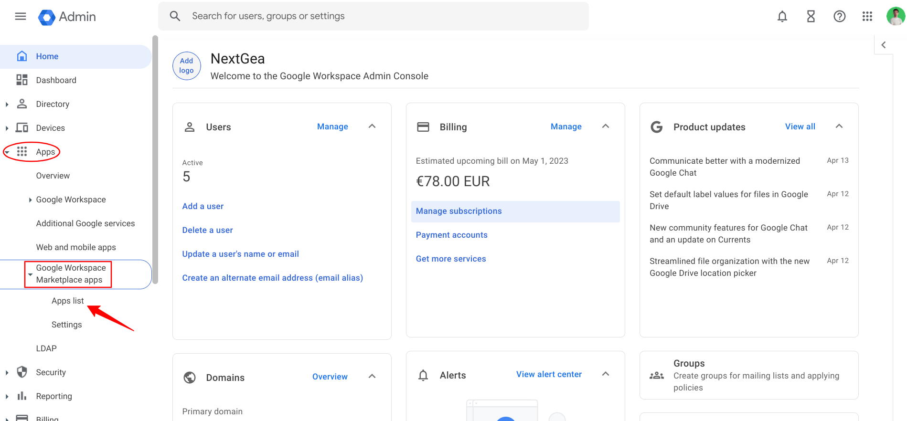The image size is (907, 421).
Task: Click the sidebar vertical scrollbar
Action: pyautogui.click(x=155, y=159)
